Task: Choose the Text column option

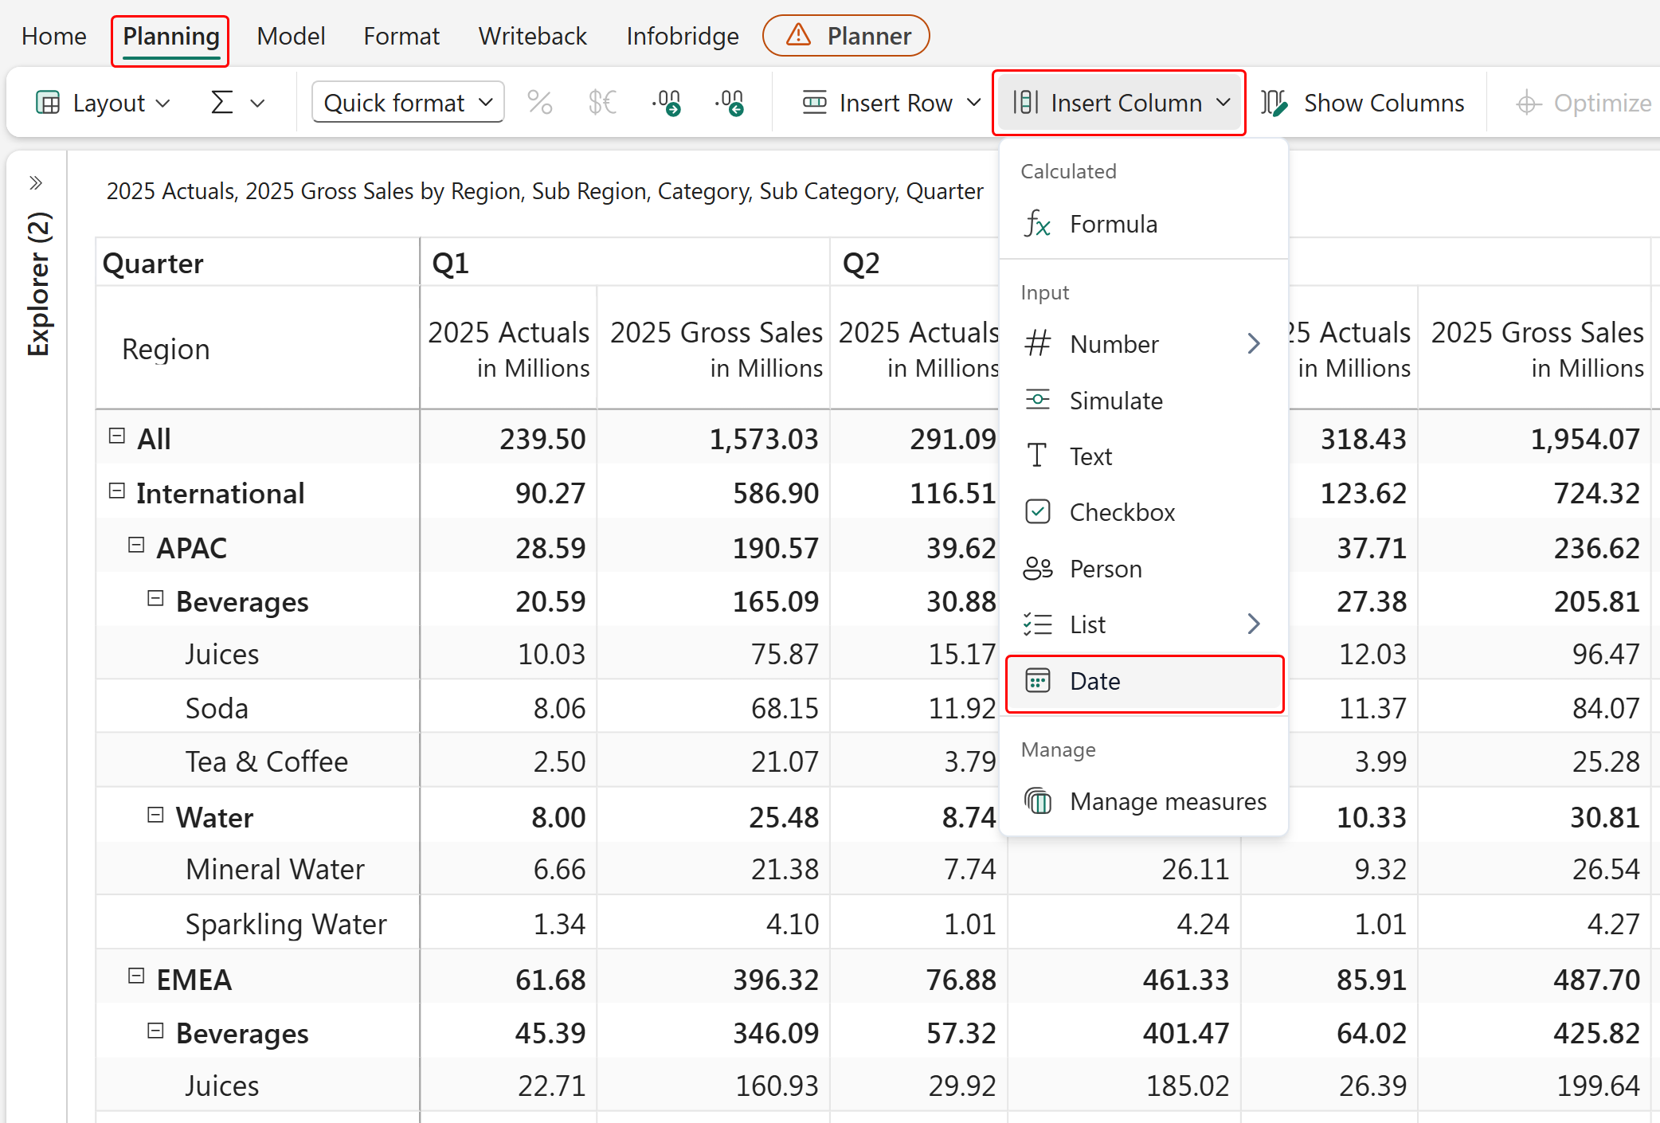Action: (x=1144, y=456)
